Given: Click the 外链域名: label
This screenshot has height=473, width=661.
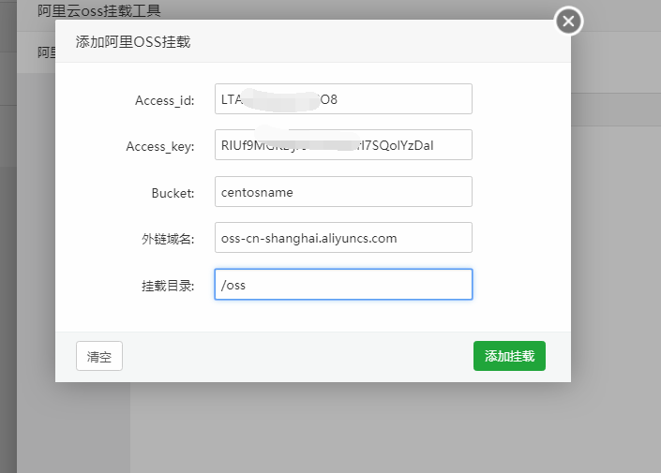Looking at the screenshot, I should 168,239.
